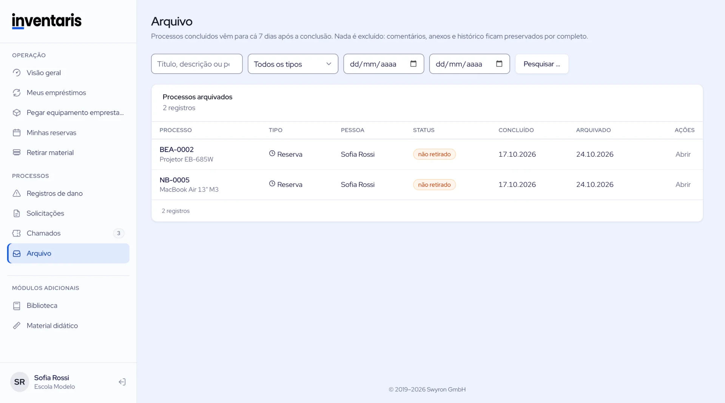The image size is (725, 403).
Task: Open the Visão geral menu item
Action: (x=68, y=73)
